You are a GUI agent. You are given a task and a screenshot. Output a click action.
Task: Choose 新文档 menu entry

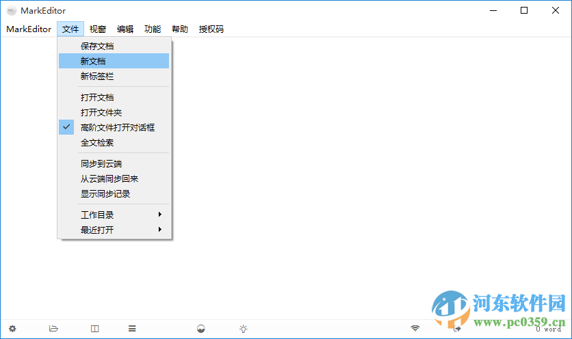(114, 61)
